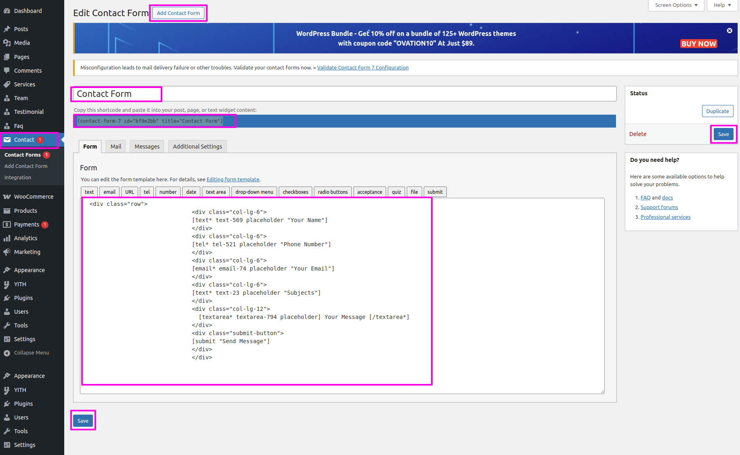Insert a checkboxes form tag
The width and height of the screenshot is (740, 455).
[x=295, y=192]
